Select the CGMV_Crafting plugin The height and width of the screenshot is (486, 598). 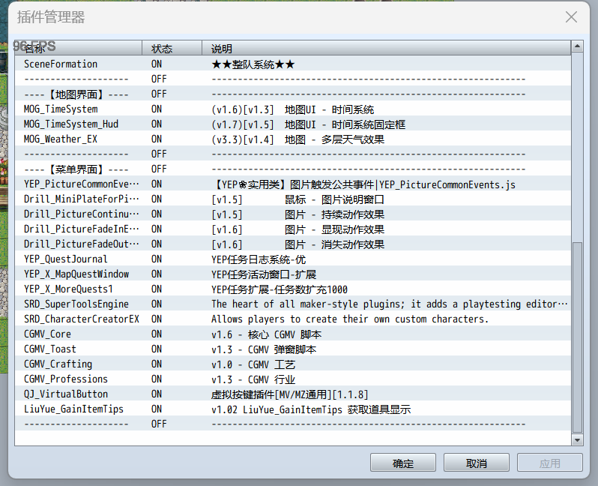[x=293, y=364]
